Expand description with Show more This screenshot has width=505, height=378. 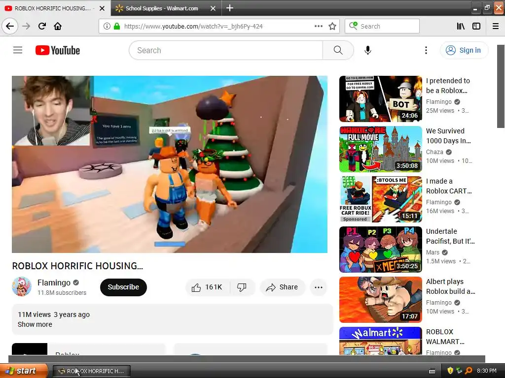click(35, 324)
